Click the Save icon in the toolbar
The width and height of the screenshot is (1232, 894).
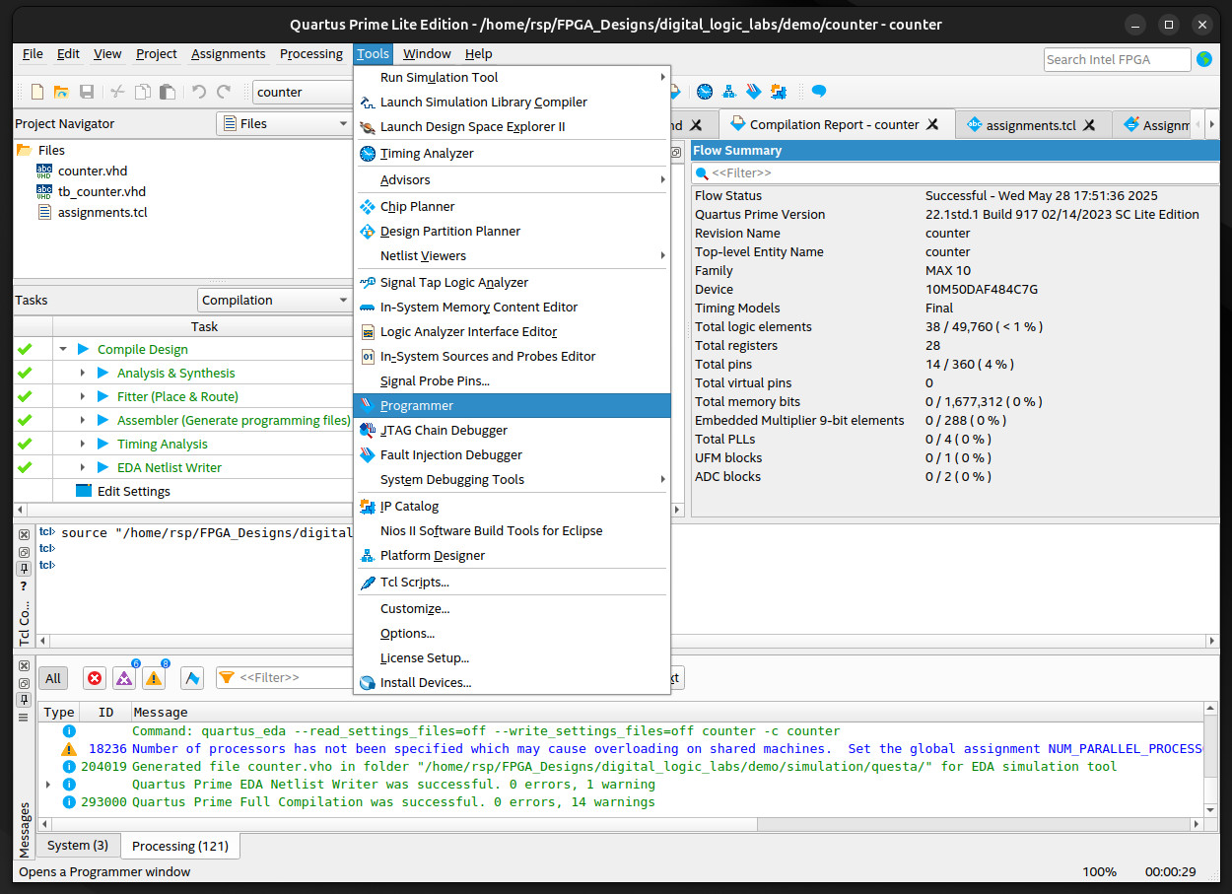click(x=87, y=92)
